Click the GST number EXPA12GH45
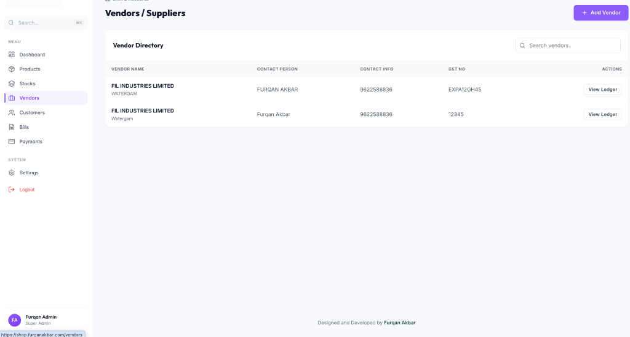 (465, 90)
